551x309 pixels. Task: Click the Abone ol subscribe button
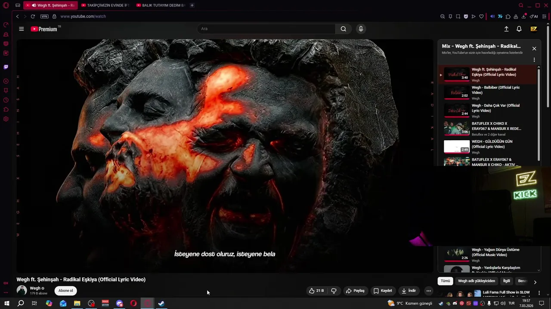click(x=65, y=291)
